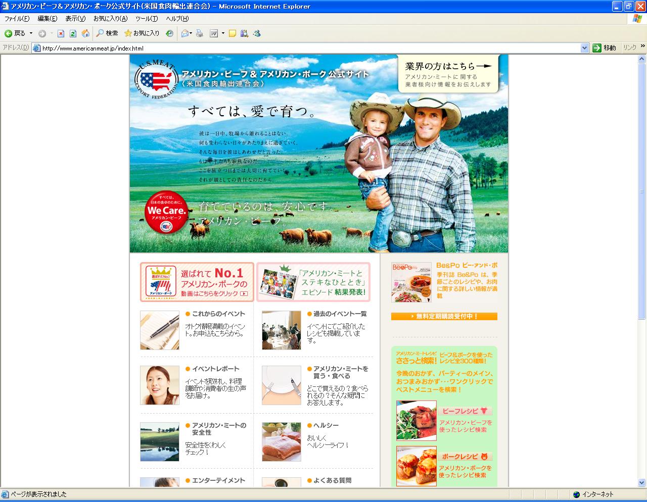Screen dimensions: 647x502
Task: Open the ツール(T) menu
Action: 147,19
